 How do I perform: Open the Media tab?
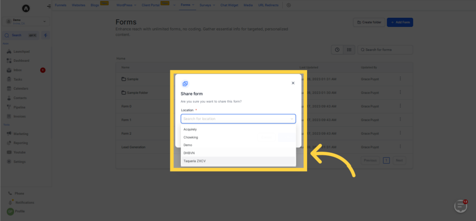[x=248, y=5]
